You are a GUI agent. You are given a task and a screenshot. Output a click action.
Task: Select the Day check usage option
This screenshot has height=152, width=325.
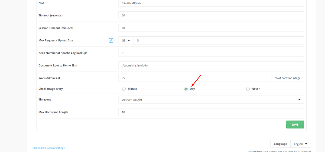[x=186, y=89]
